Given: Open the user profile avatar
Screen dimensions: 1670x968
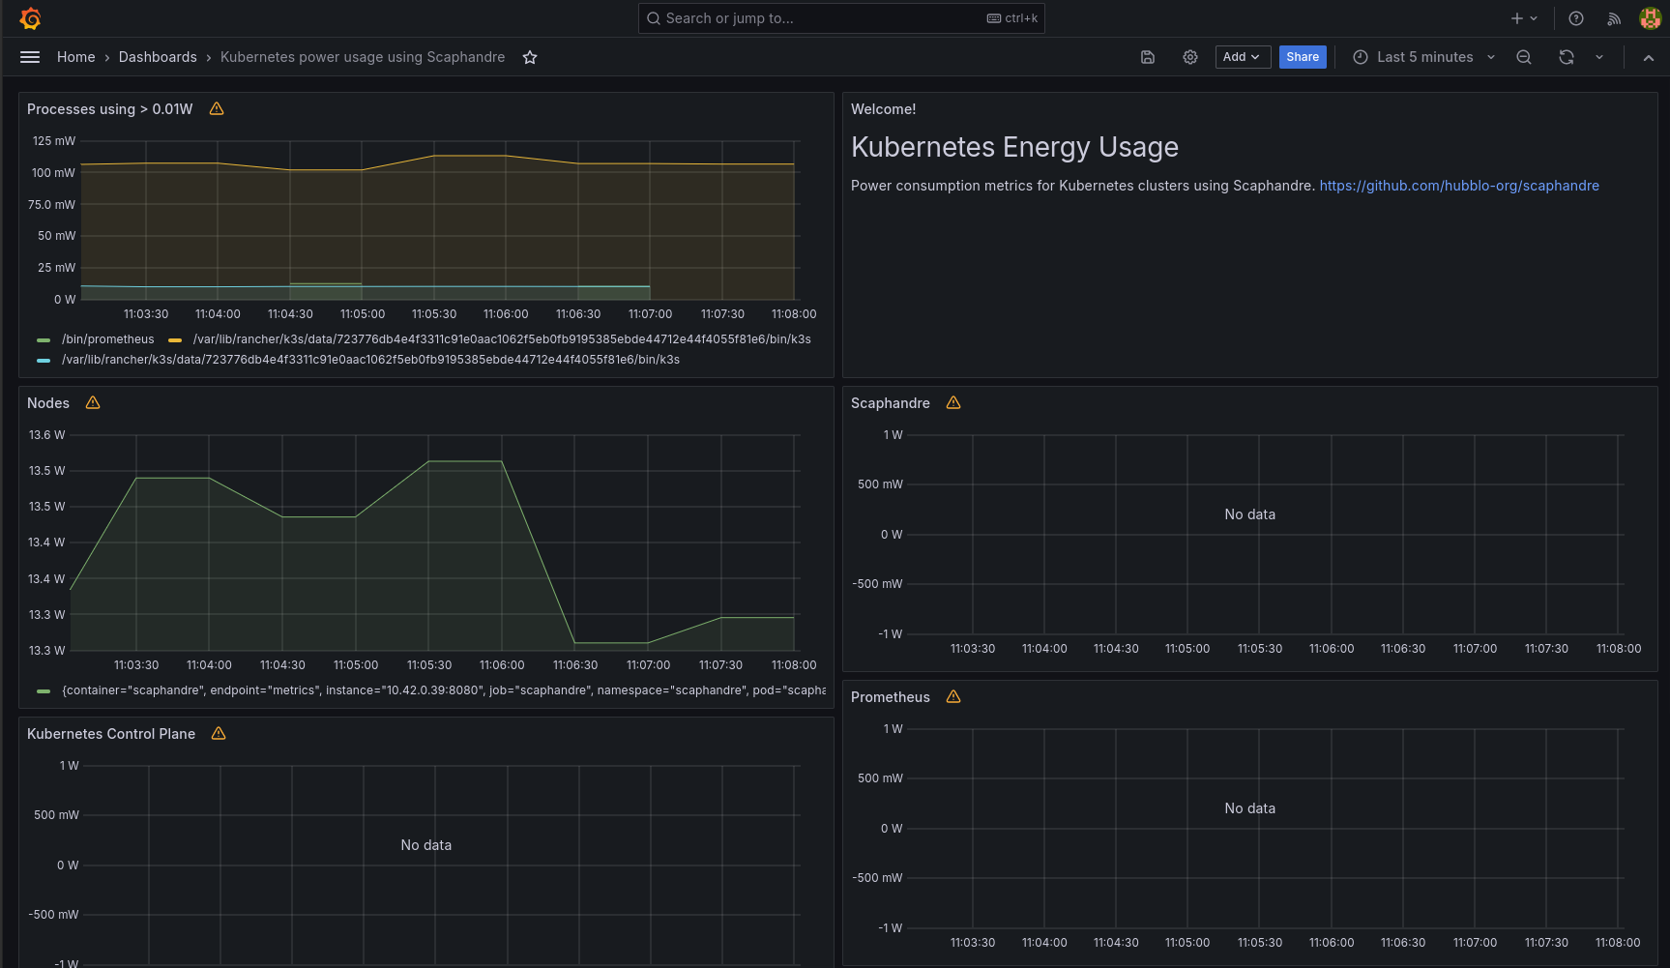Looking at the screenshot, I should (x=1651, y=18).
